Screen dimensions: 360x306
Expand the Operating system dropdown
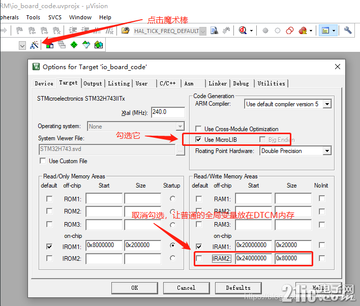pos(180,126)
